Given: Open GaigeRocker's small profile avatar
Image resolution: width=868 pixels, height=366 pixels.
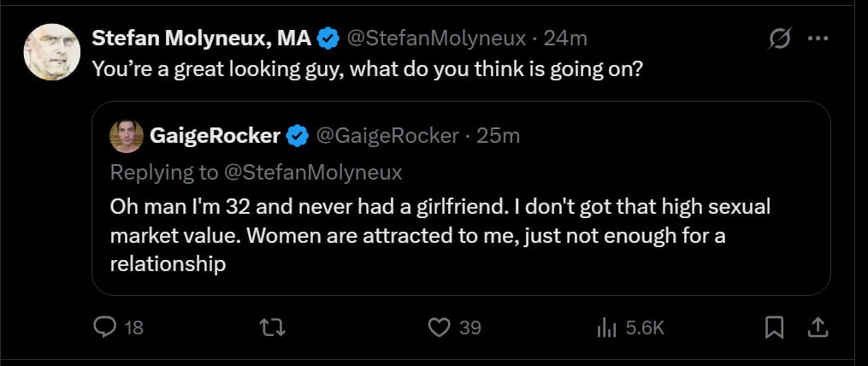Looking at the screenshot, I should click(127, 136).
